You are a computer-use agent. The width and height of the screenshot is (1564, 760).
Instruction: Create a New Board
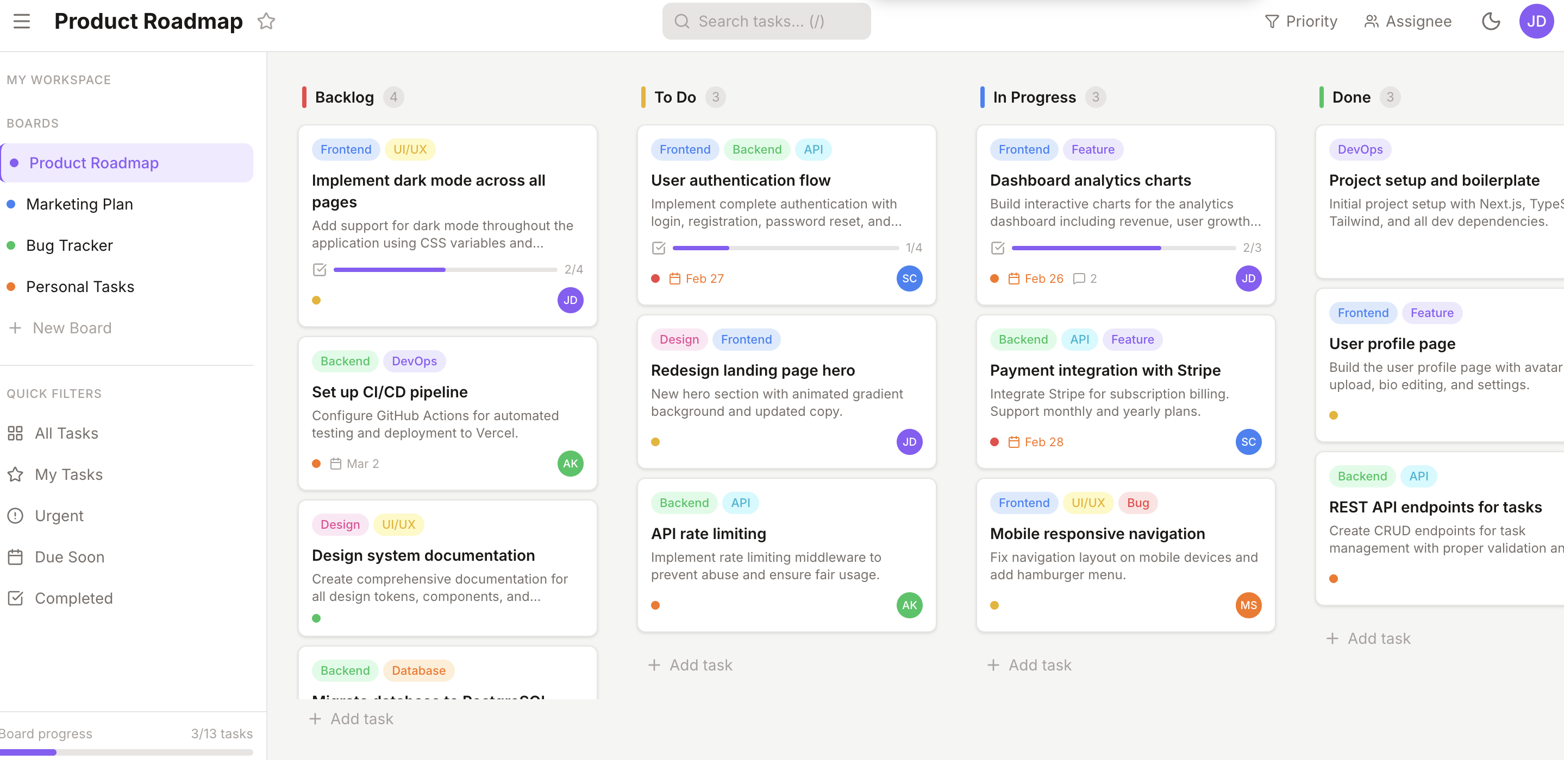click(x=72, y=327)
